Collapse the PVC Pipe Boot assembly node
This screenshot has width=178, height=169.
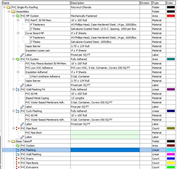(13, 128)
